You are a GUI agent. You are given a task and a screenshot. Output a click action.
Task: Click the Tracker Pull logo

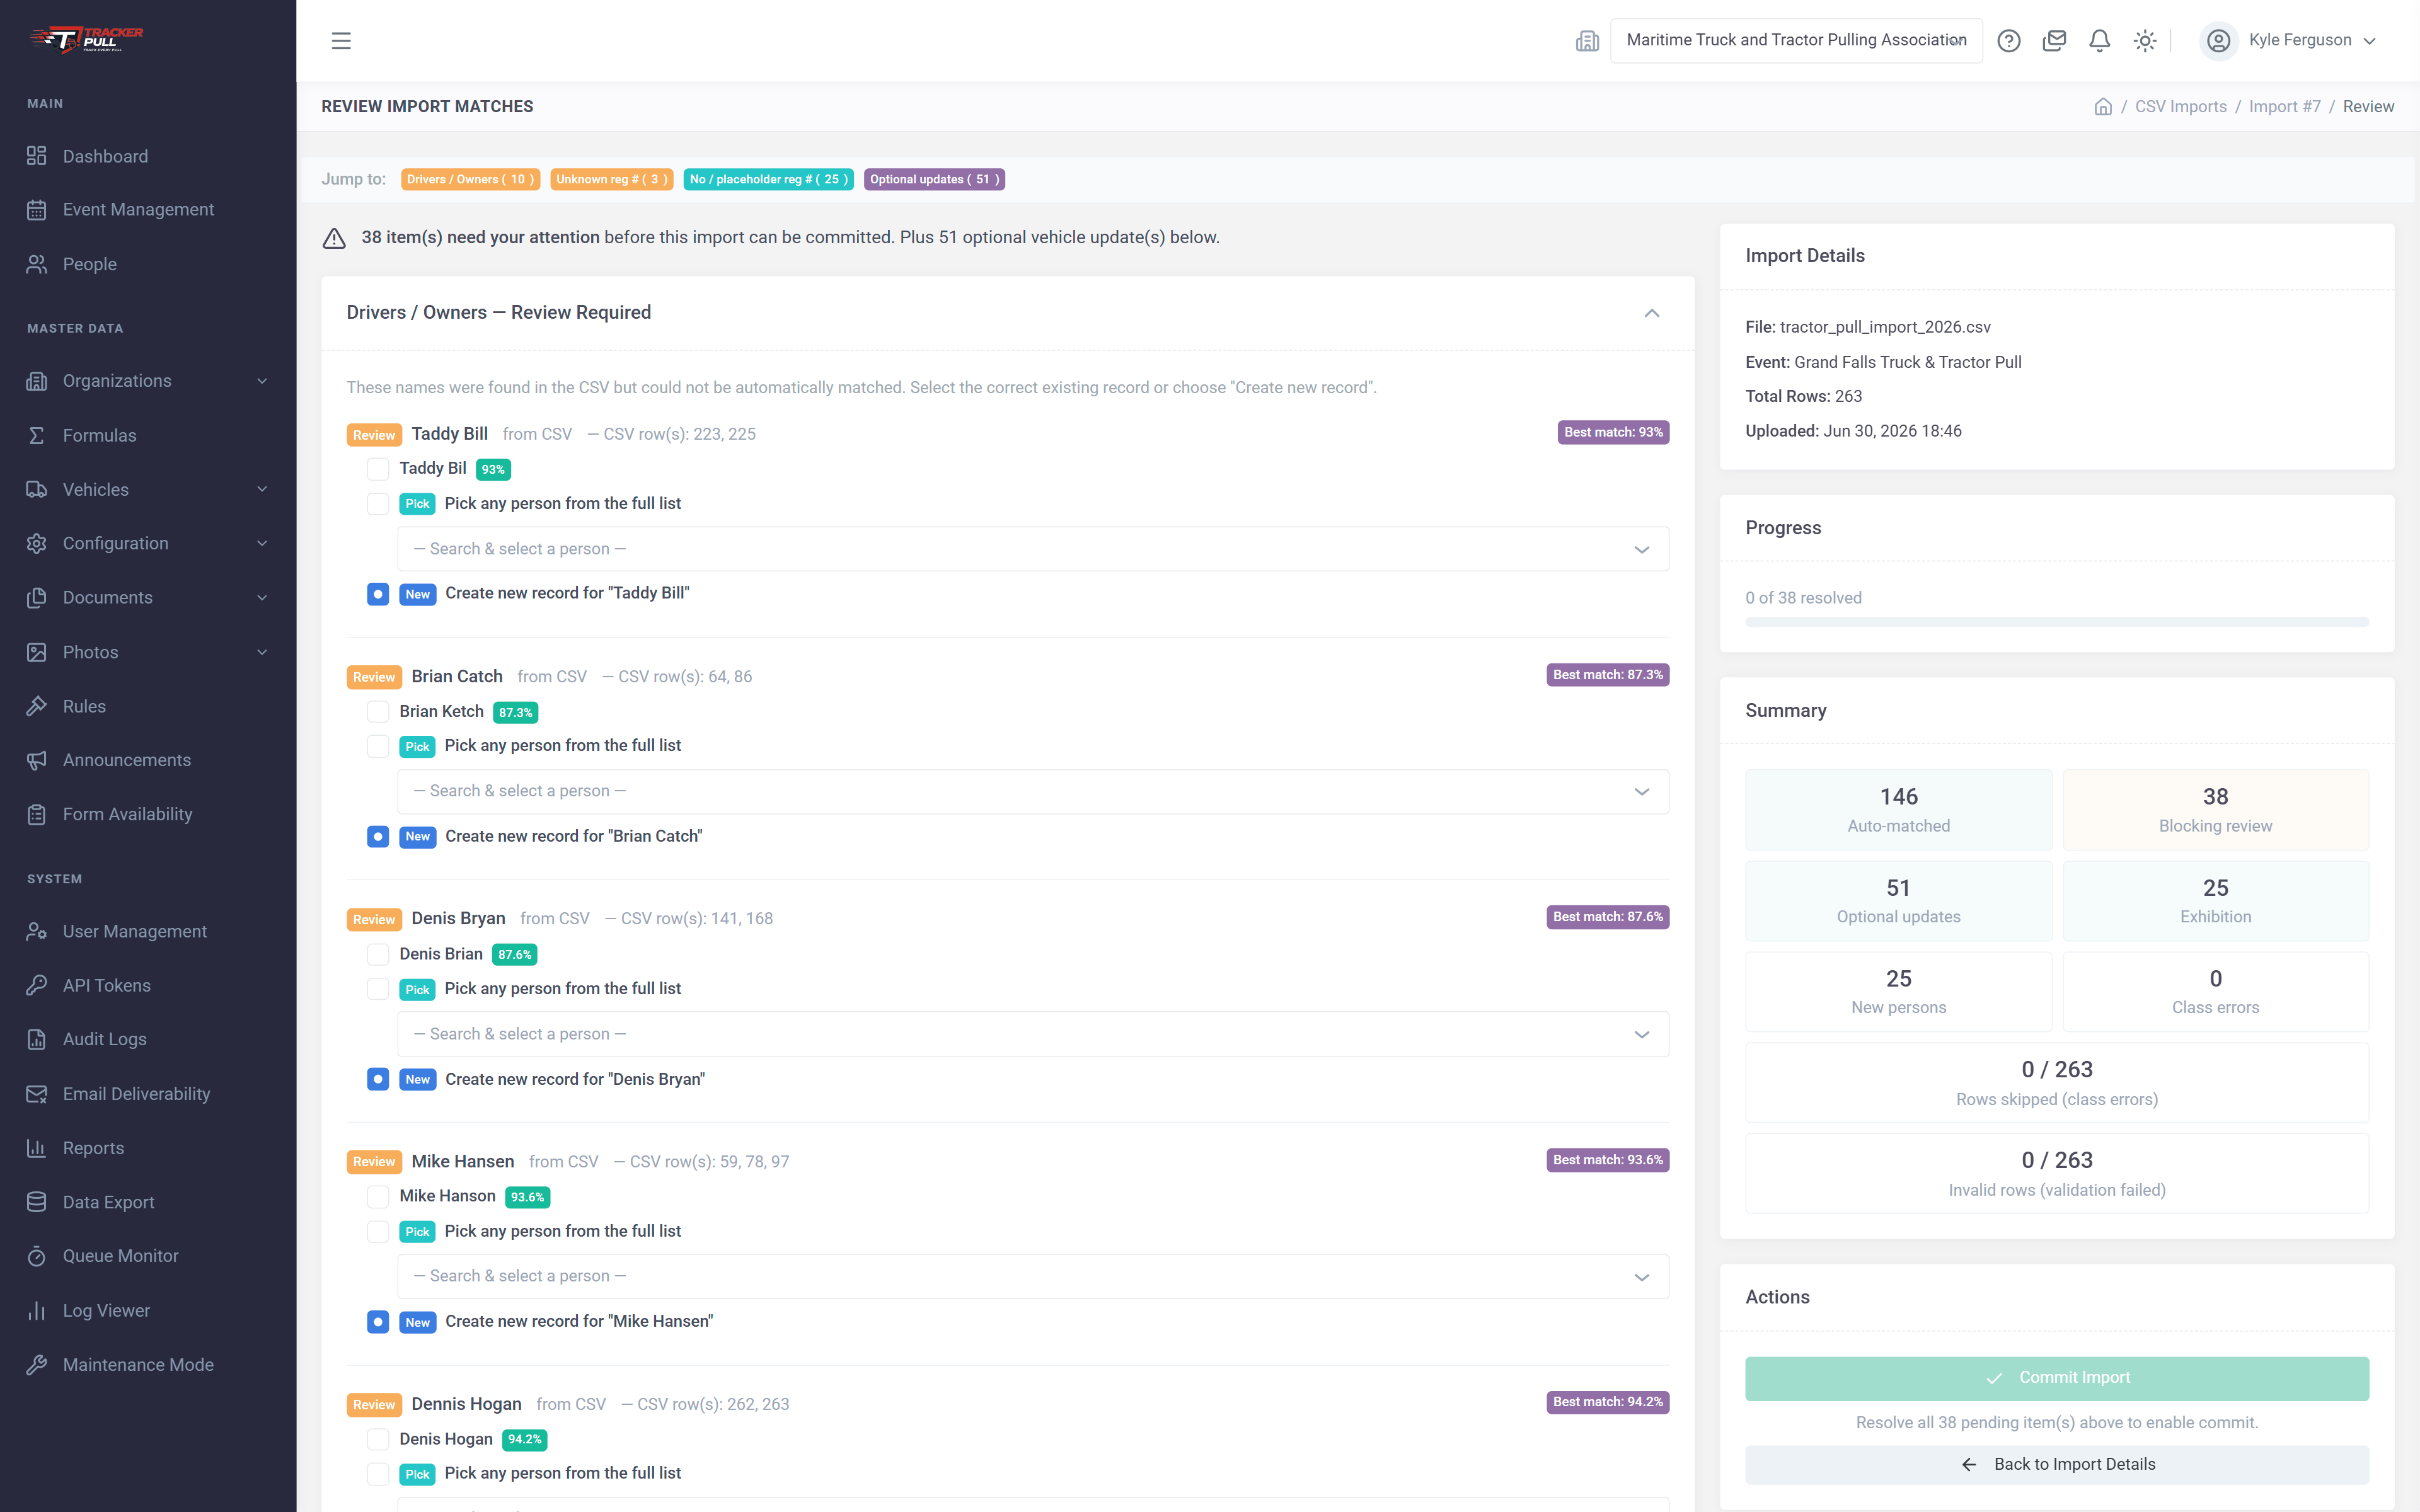click(87, 39)
